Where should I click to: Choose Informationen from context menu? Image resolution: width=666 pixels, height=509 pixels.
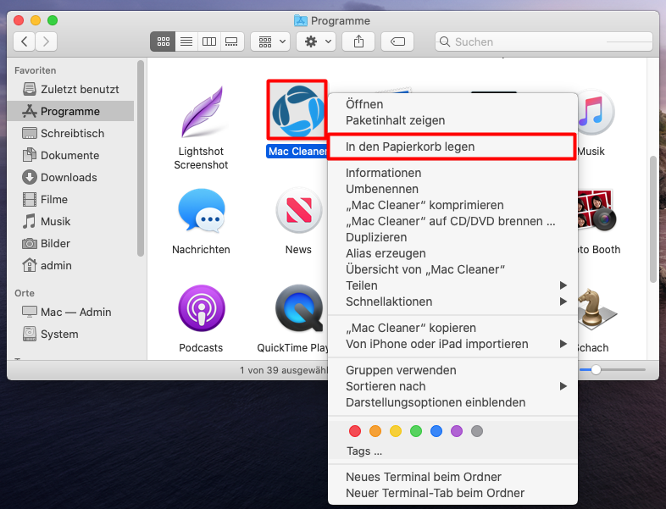pos(452,174)
